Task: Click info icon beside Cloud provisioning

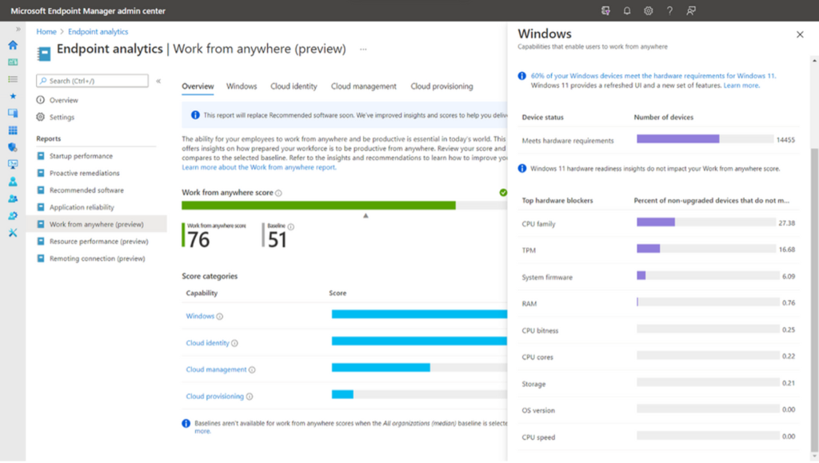Action: [x=250, y=397]
